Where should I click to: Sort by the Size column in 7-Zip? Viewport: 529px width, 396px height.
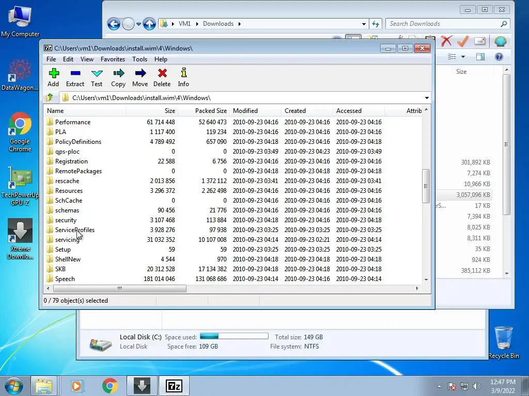[152, 111]
